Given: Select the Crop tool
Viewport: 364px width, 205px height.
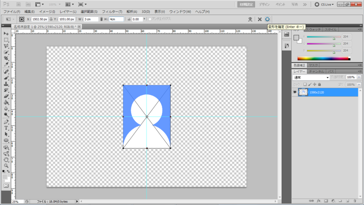Looking at the screenshot, I should (x=6, y=58).
